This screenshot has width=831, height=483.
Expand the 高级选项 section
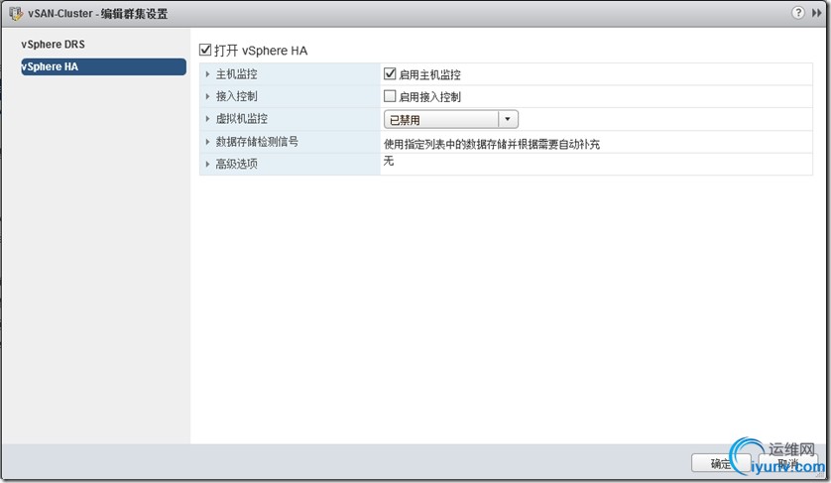tap(208, 164)
